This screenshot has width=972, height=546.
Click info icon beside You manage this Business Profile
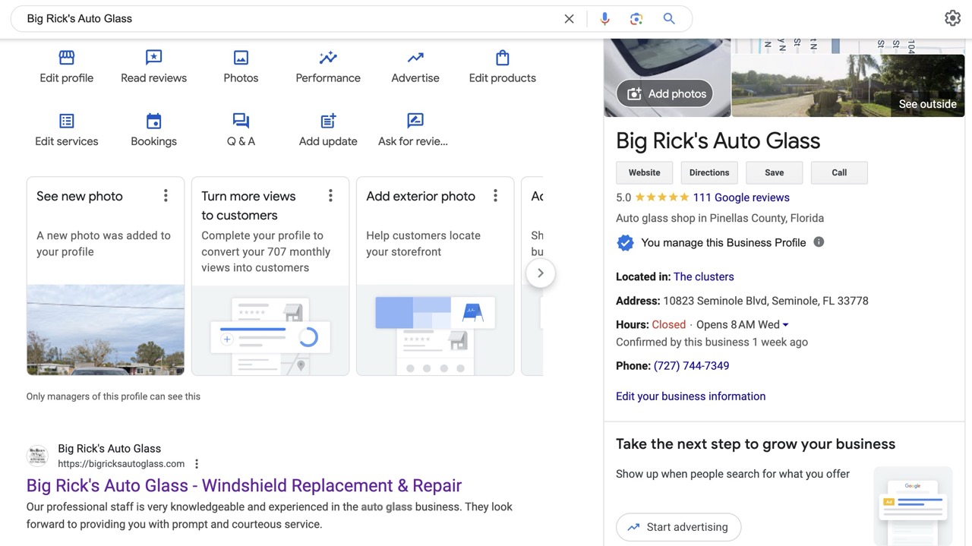[x=819, y=242]
